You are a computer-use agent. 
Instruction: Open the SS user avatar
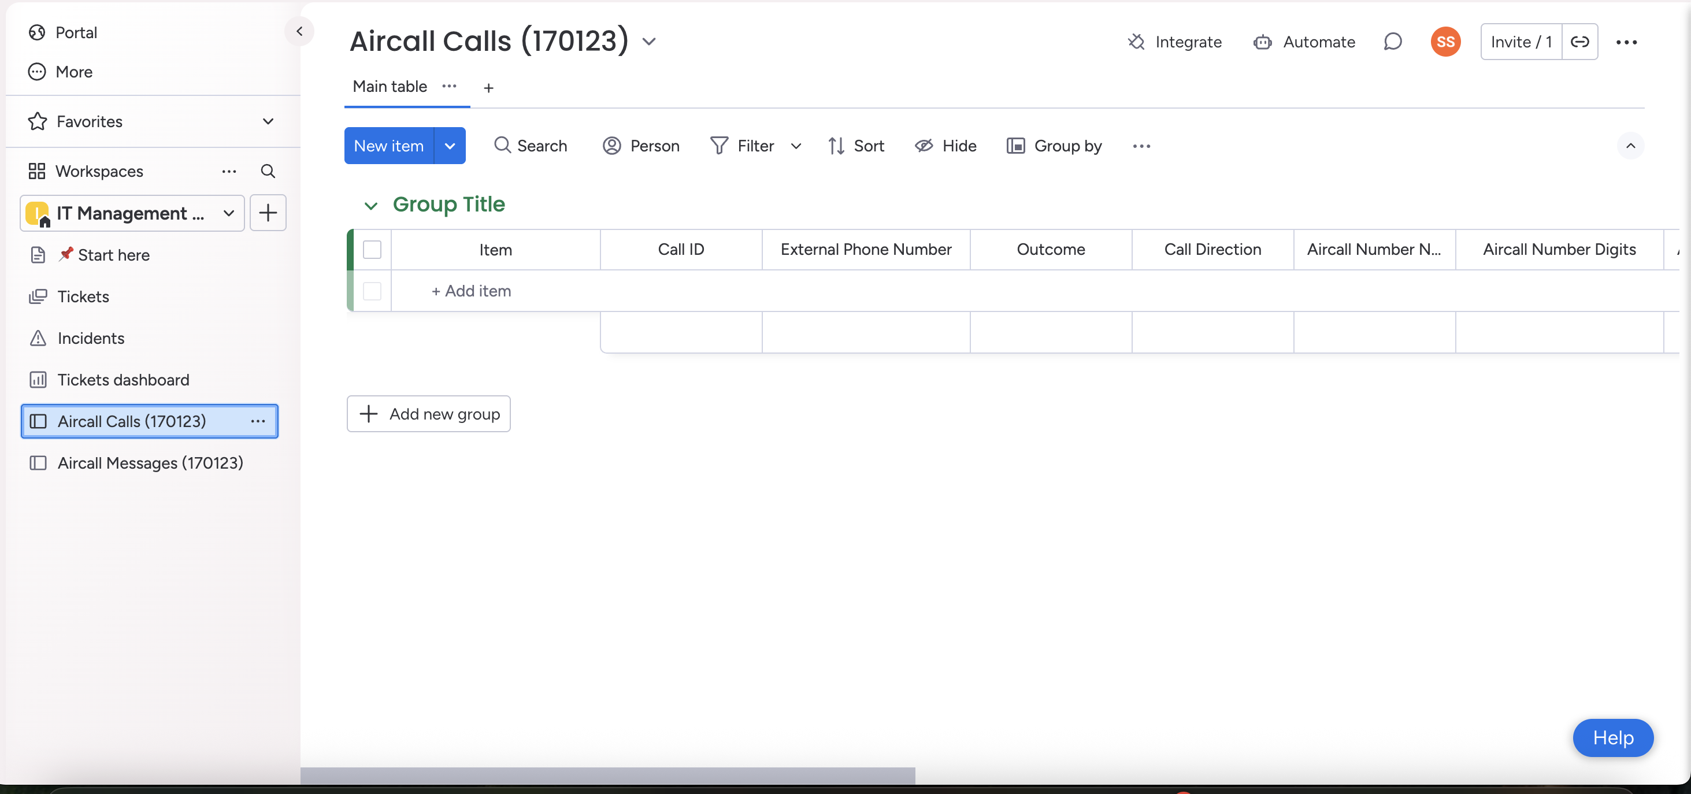[x=1445, y=42]
